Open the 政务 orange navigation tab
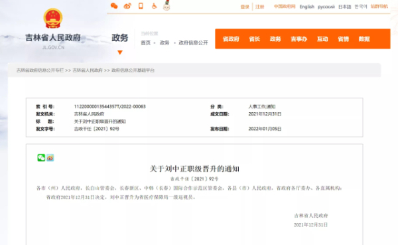 click(275, 39)
